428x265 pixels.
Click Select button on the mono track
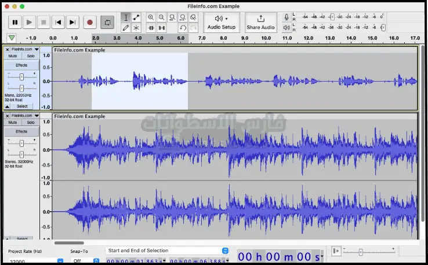(21, 106)
